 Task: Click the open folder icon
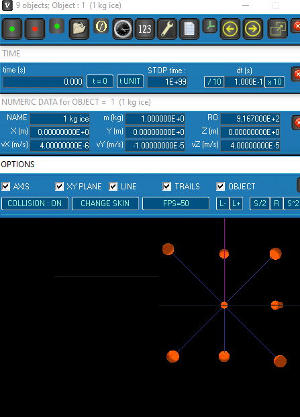[x=79, y=29]
